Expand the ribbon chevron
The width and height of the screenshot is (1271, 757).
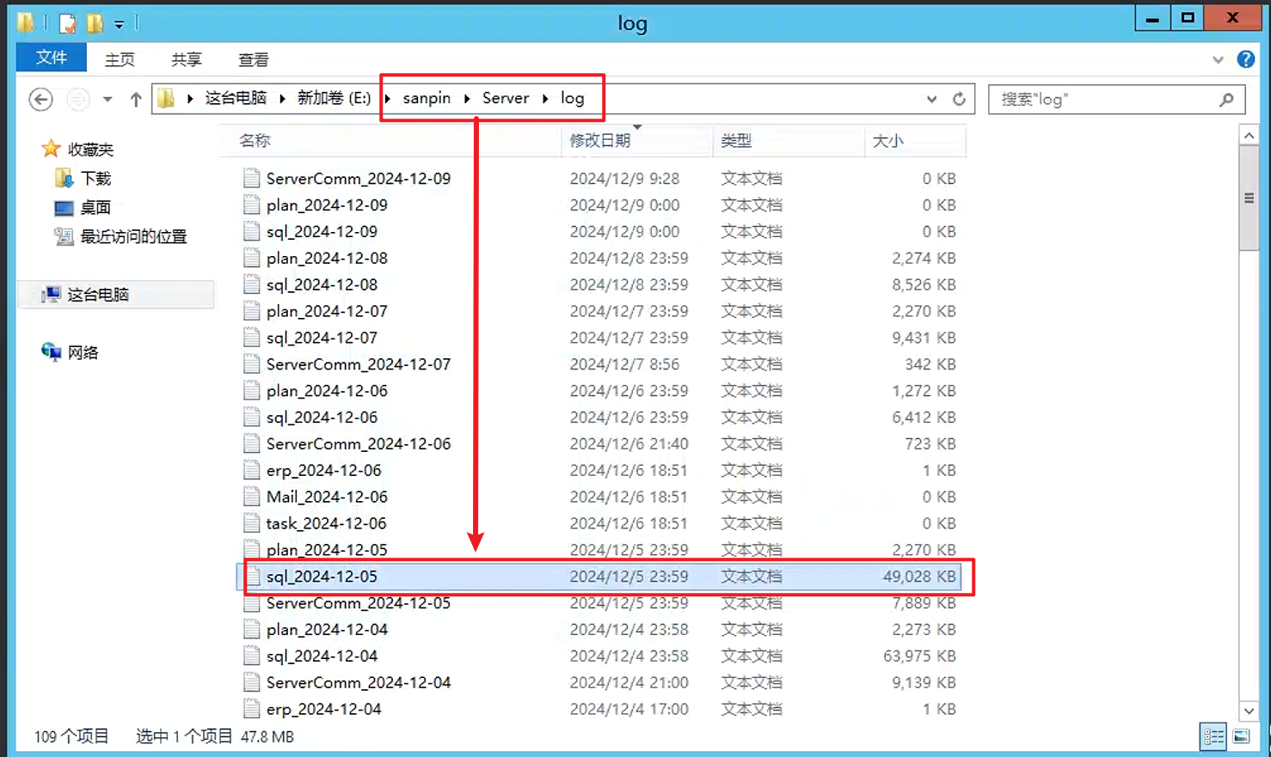point(1218,60)
